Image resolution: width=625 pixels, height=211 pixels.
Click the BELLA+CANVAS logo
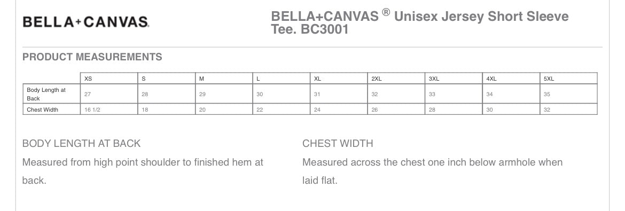[x=86, y=22]
